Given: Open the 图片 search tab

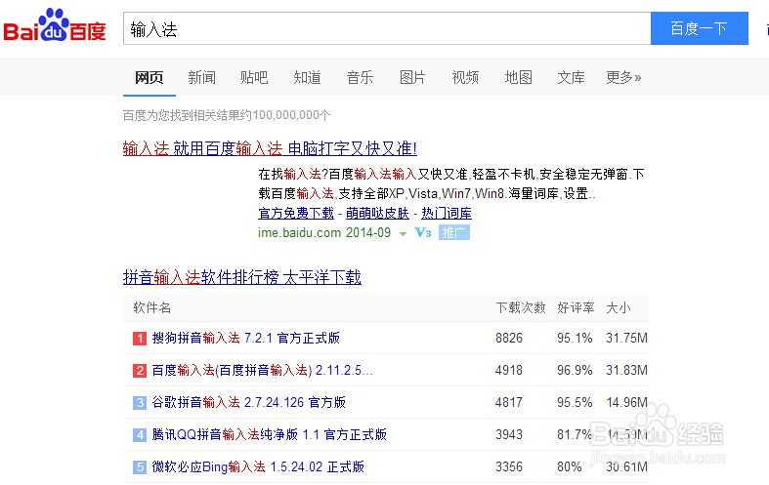Looking at the screenshot, I should pos(412,78).
